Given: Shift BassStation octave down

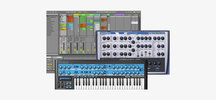Looking at the screenshot, I should coord(67,87).
